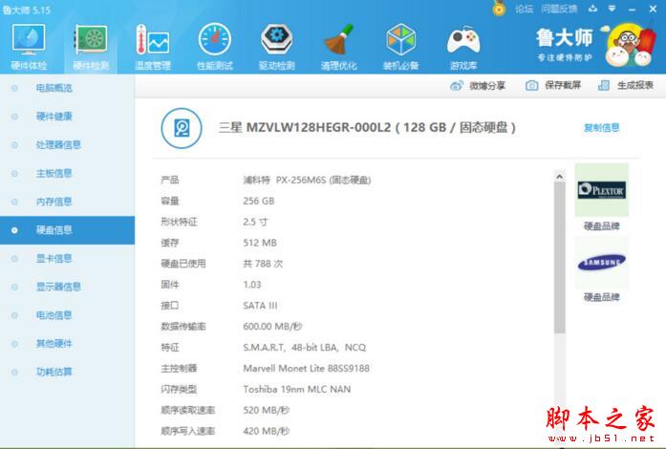This screenshot has height=449, width=666.
Task: Click the vertical scrollbar thumb
Action: coord(559,258)
